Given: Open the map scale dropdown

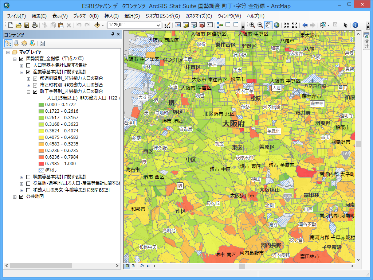Looking at the screenshot, I should [158, 25].
